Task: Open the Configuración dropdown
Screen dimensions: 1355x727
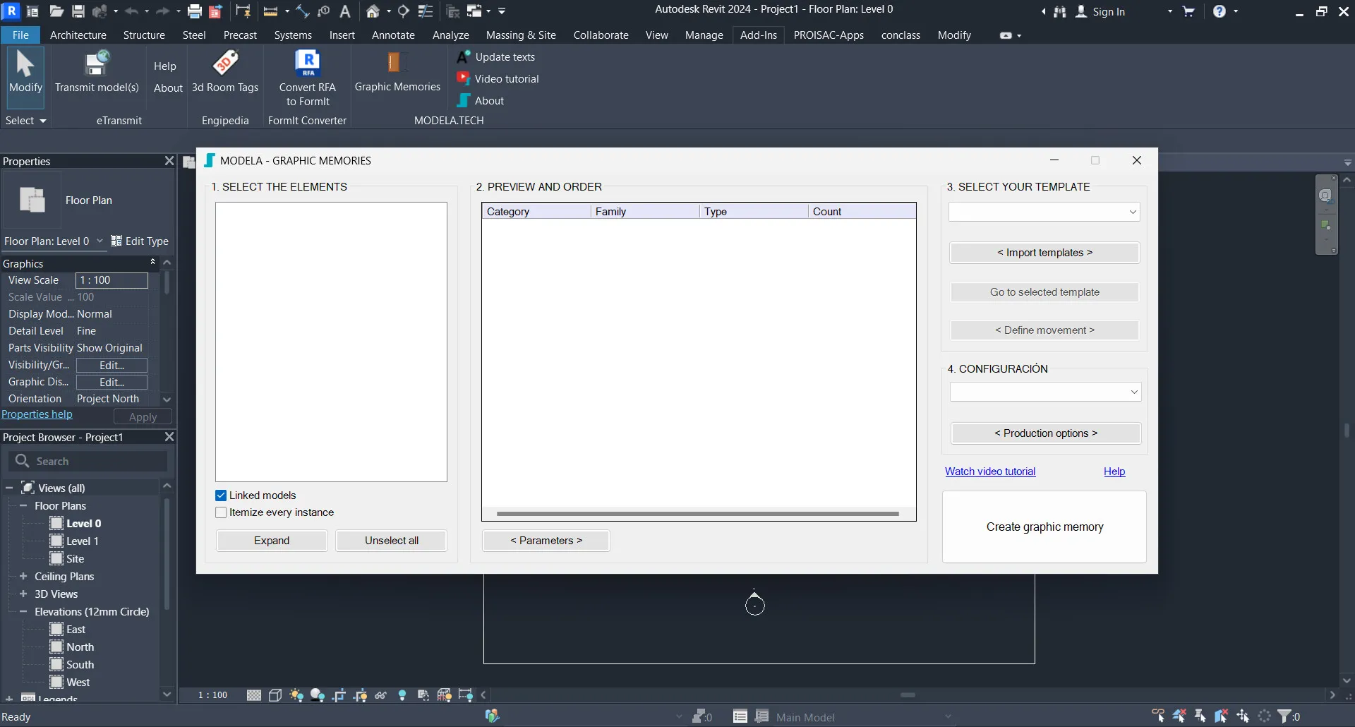Action: (x=1045, y=392)
